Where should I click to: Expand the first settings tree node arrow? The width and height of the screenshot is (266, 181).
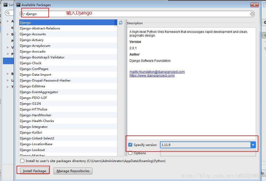point(8,21)
